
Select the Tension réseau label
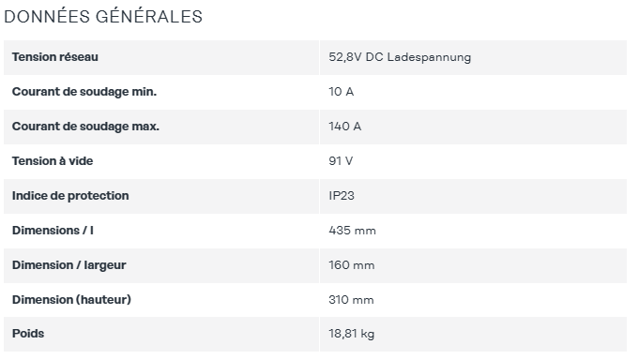[x=55, y=57]
